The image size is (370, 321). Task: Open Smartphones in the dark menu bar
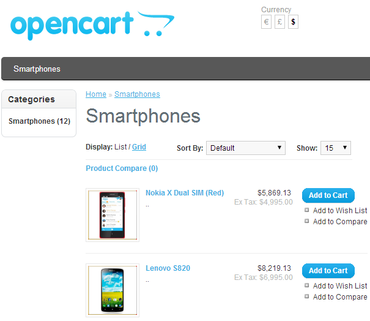tap(37, 69)
